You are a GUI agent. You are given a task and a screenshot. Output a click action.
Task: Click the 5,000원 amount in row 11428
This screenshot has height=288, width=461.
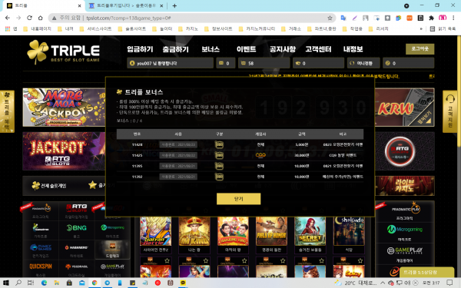pos(302,144)
